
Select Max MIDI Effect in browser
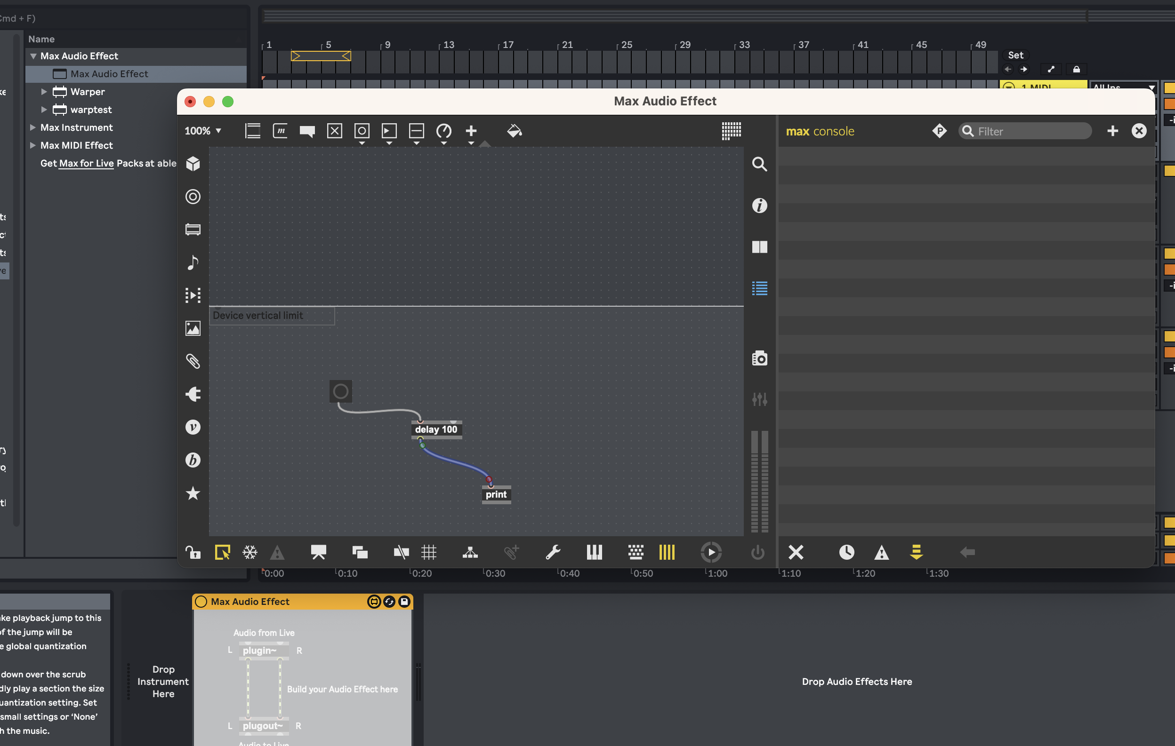77,145
